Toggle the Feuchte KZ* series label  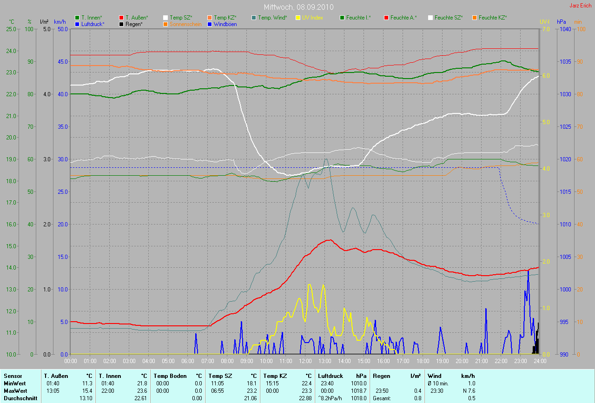click(493, 18)
